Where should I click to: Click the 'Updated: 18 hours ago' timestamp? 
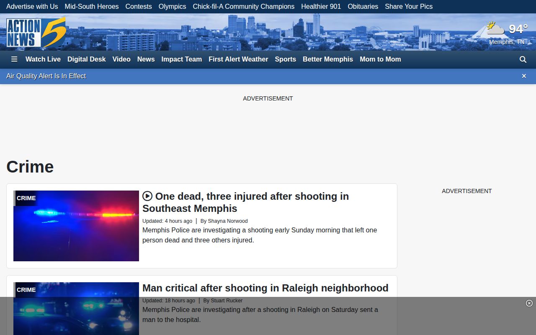tap(169, 301)
